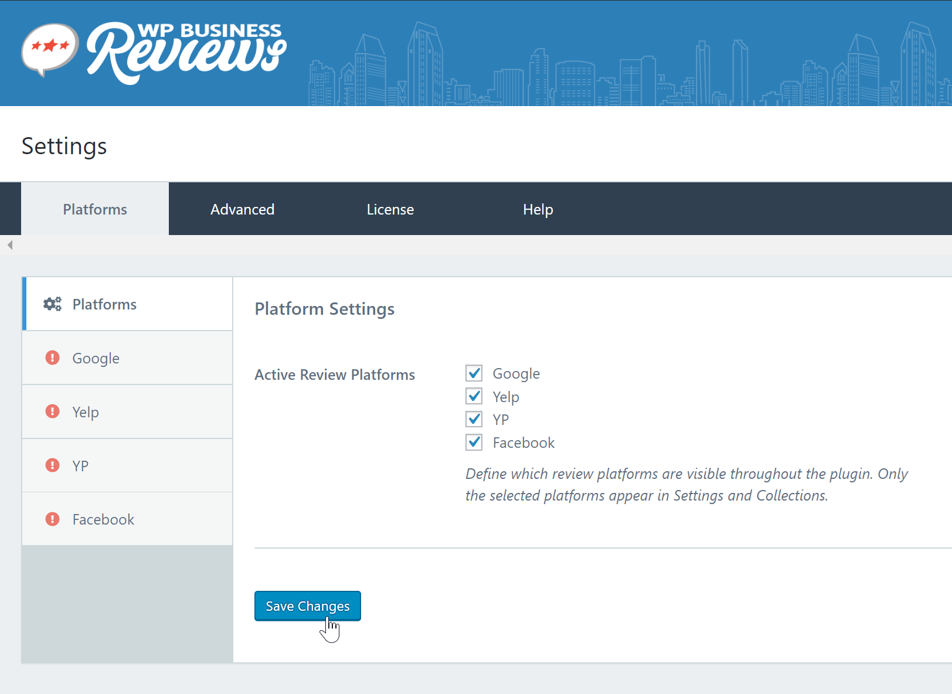Open Facebook settings in the sidebar
This screenshot has height=694, width=952.
[x=103, y=519]
